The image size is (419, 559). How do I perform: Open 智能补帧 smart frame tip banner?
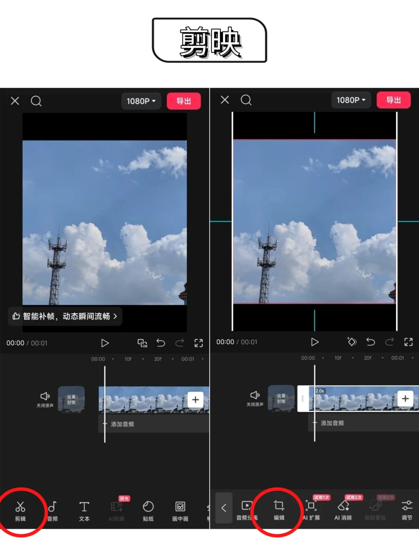click(x=65, y=316)
